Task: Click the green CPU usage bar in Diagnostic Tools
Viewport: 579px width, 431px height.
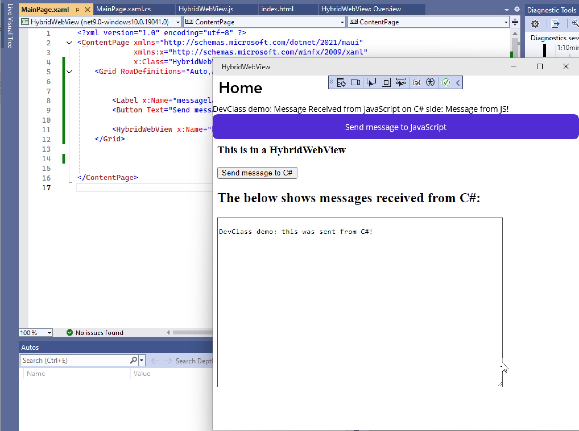Action: (511, 55)
